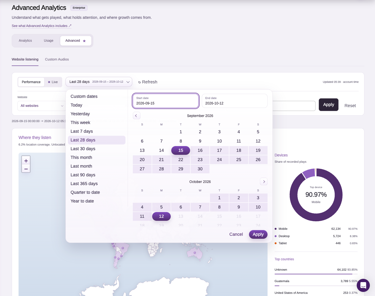Screen dimensions: 375x296
Task: Click the dark Apply filters button
Action: [x=328, y=105]
